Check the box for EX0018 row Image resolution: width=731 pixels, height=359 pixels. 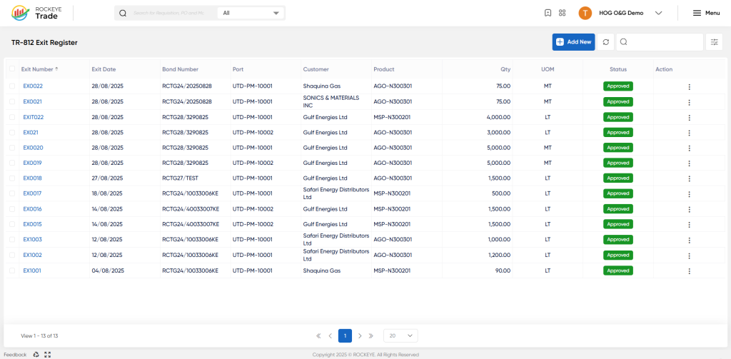coord(12,178)
